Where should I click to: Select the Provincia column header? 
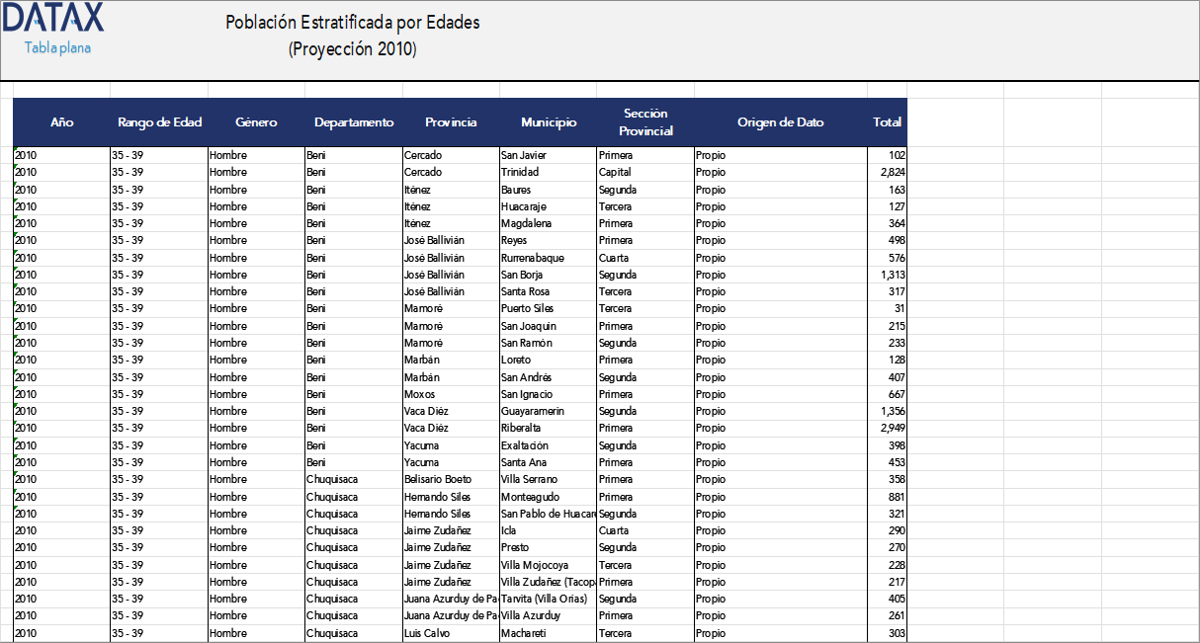point(451,122)
